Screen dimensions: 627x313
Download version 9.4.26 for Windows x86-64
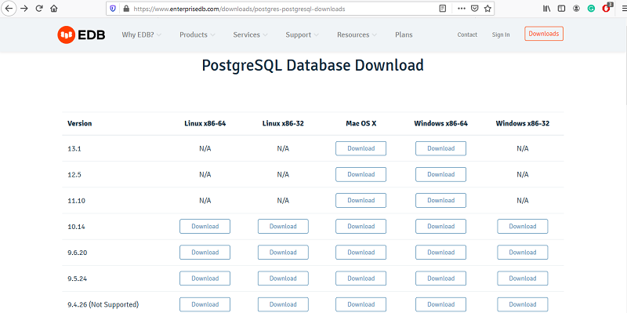pyautogui.click(x=440, y=304)
